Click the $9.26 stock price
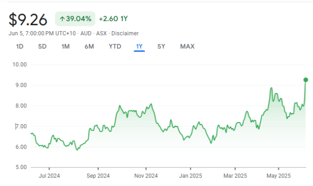This screenshot has width=313, height=186. 28,20
